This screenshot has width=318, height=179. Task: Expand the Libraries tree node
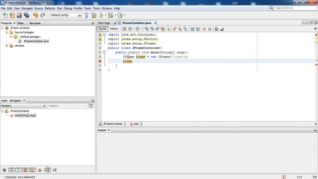[x=6, y=46]
